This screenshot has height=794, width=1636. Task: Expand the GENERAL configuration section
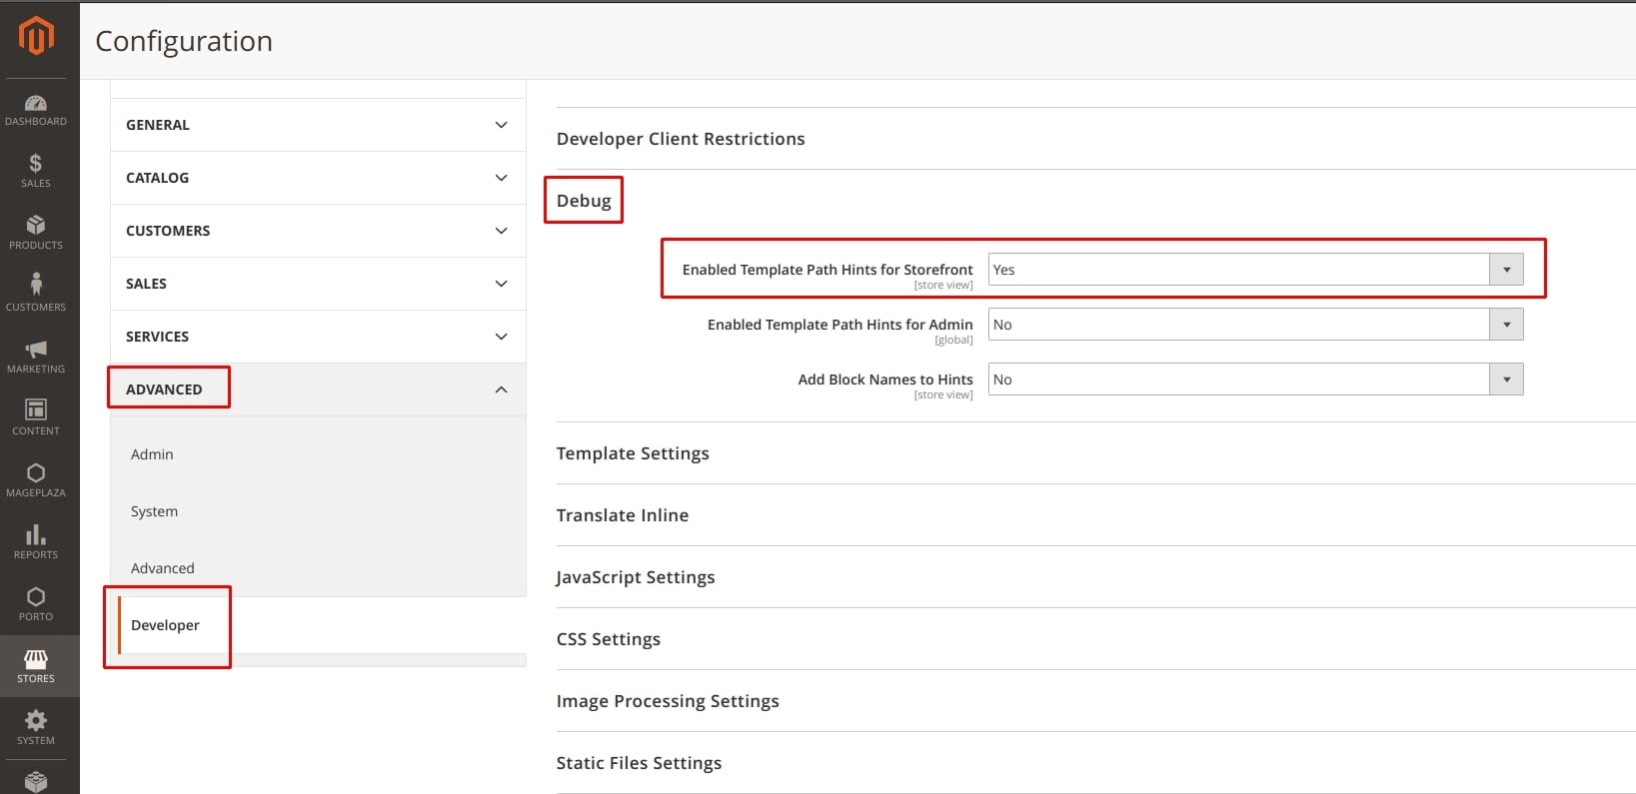[318, 125]
